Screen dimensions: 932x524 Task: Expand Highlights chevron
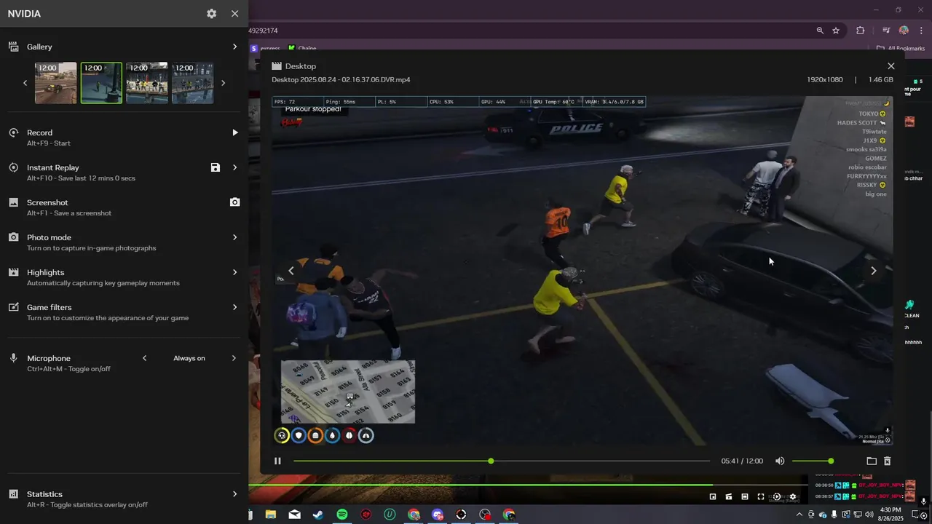(x=234, y=272)
